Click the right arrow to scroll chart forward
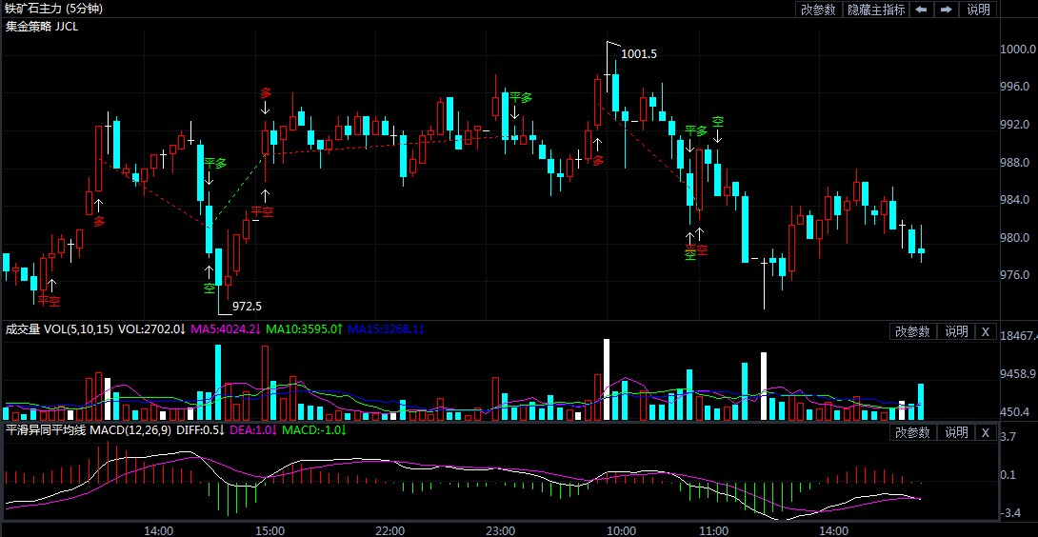1038x537 pixels. point(946,10)
